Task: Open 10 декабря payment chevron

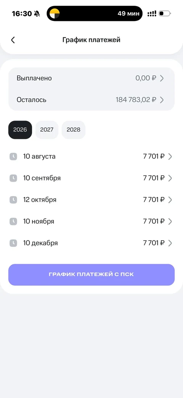Action: [170, 243]
